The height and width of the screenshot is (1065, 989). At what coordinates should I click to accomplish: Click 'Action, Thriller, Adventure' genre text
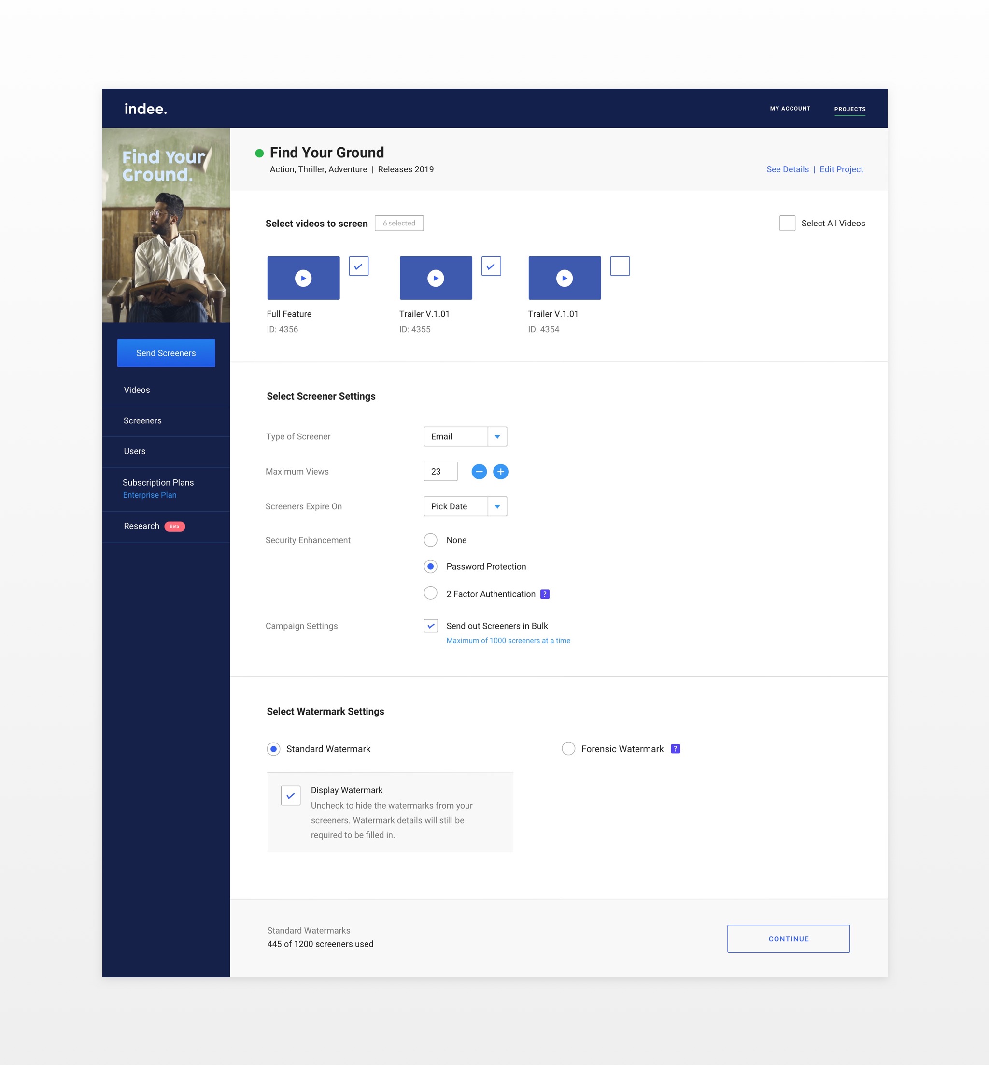coord(318,169)
